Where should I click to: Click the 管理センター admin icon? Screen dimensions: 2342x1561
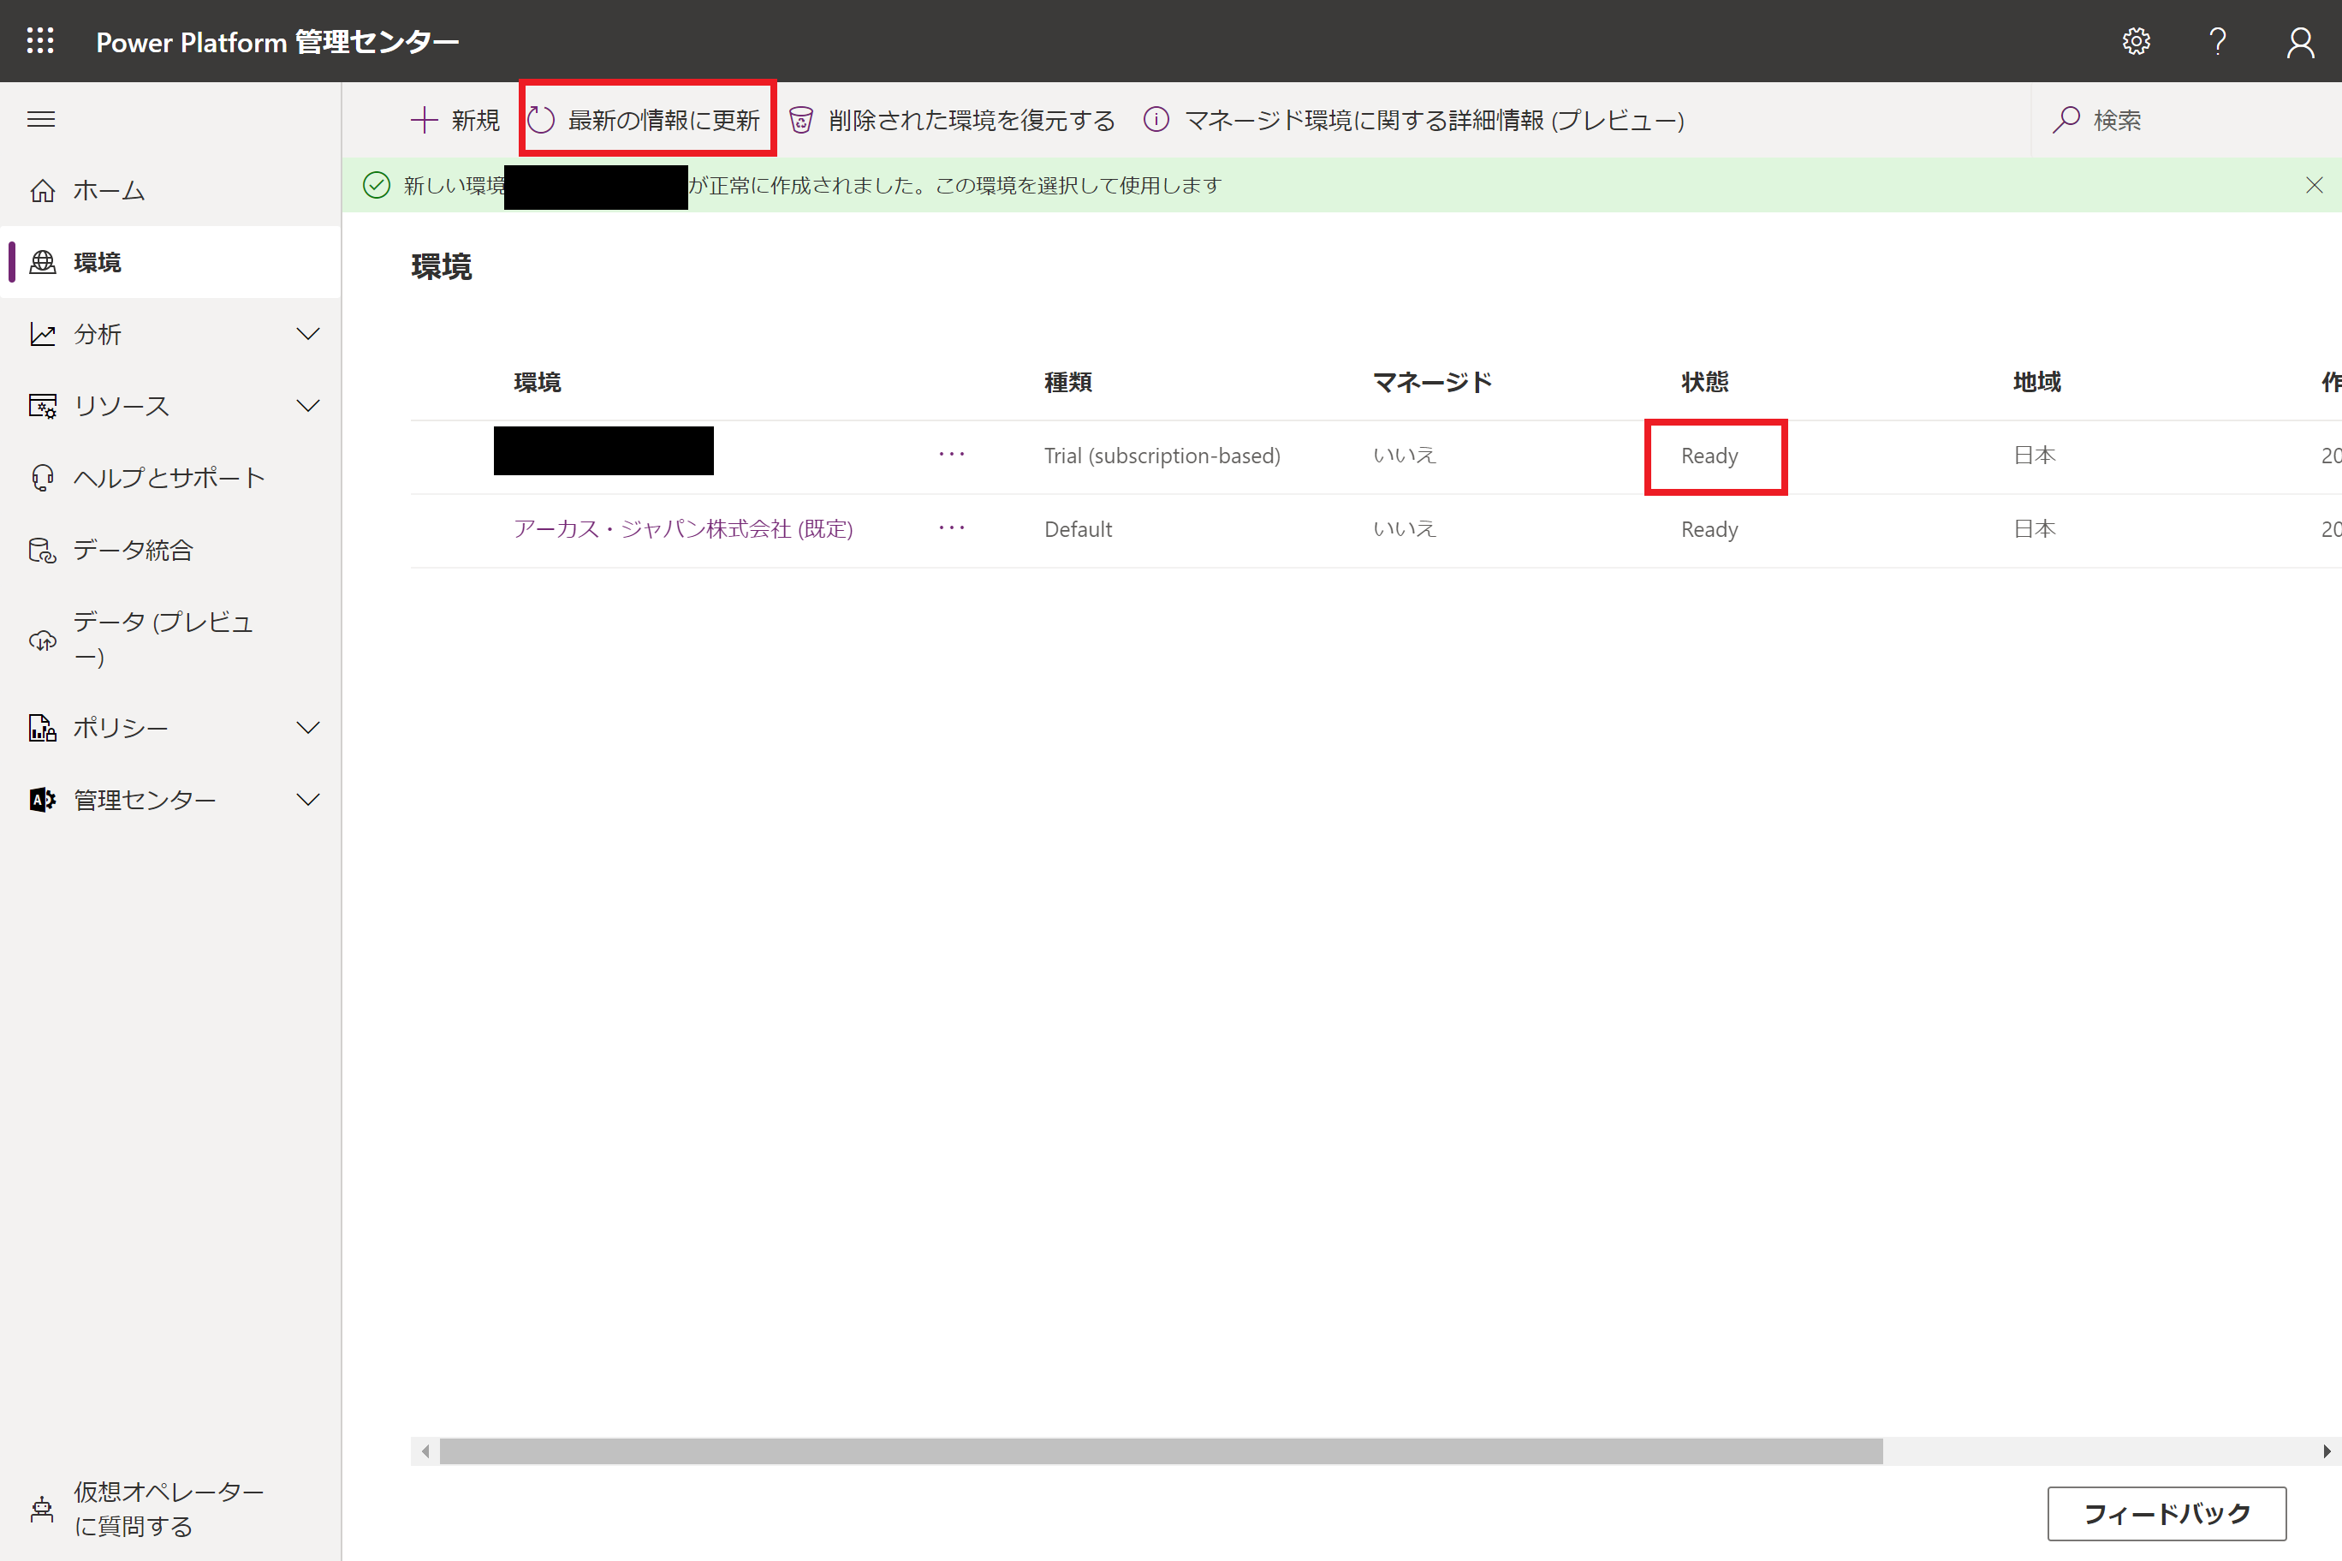[43, 800]
